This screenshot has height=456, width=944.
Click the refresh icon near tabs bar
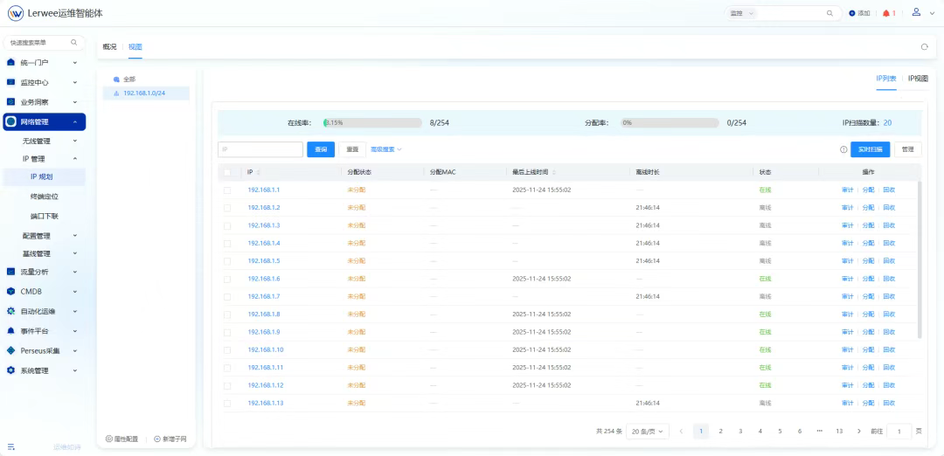point(925,47)
